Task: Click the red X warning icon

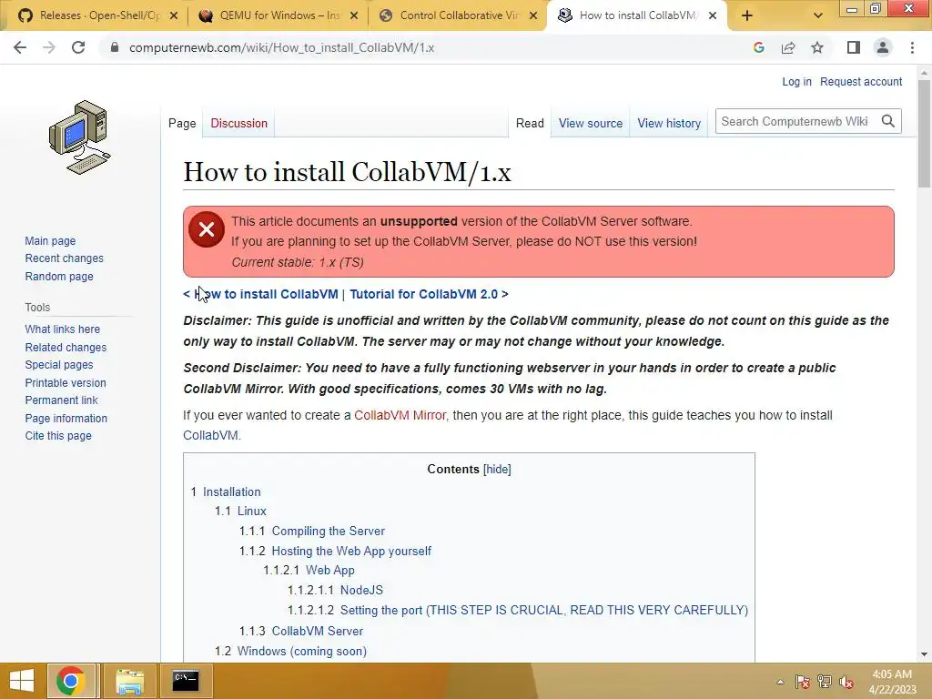Action: click(207, 229)
